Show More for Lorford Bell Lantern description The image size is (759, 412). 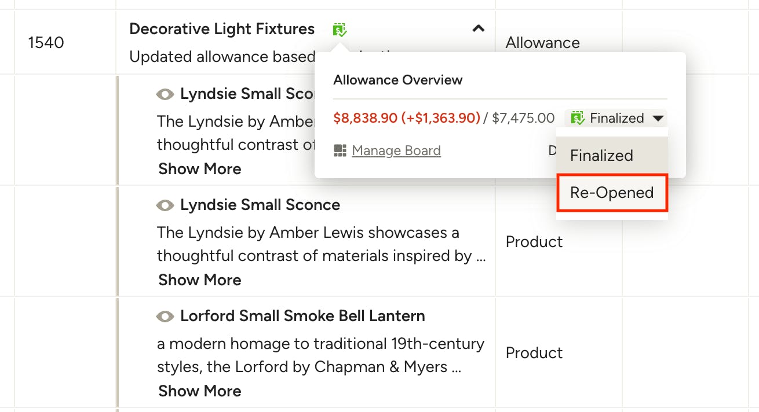pos(200,391)
